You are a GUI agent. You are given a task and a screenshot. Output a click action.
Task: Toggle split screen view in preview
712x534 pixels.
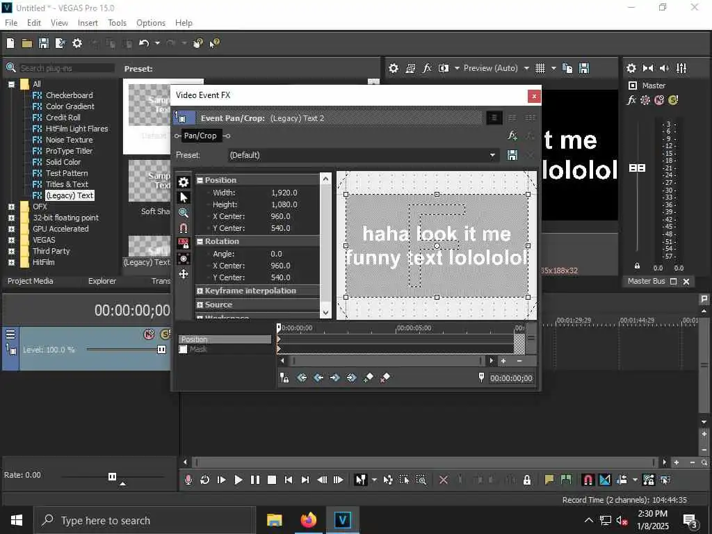[444, 68]
